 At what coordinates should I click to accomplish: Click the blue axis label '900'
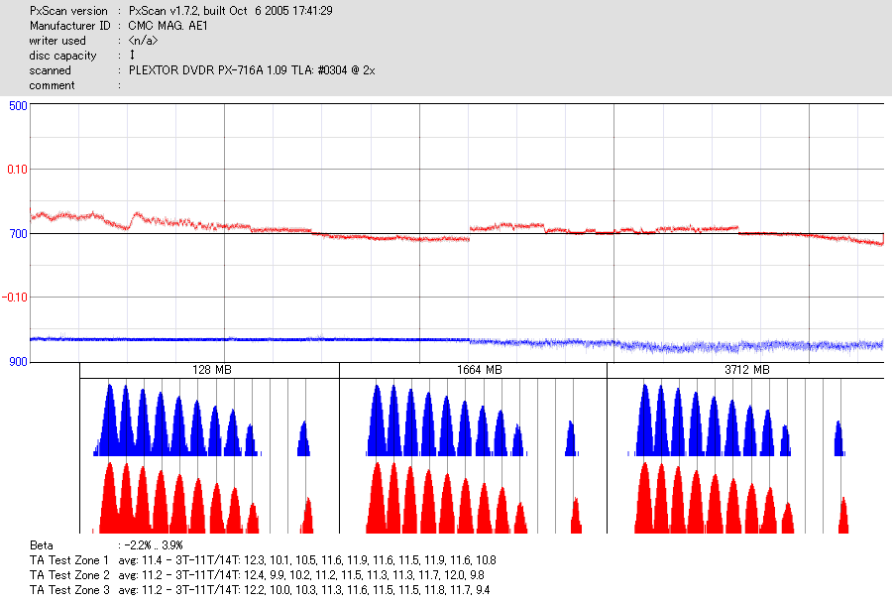[18, 362]
